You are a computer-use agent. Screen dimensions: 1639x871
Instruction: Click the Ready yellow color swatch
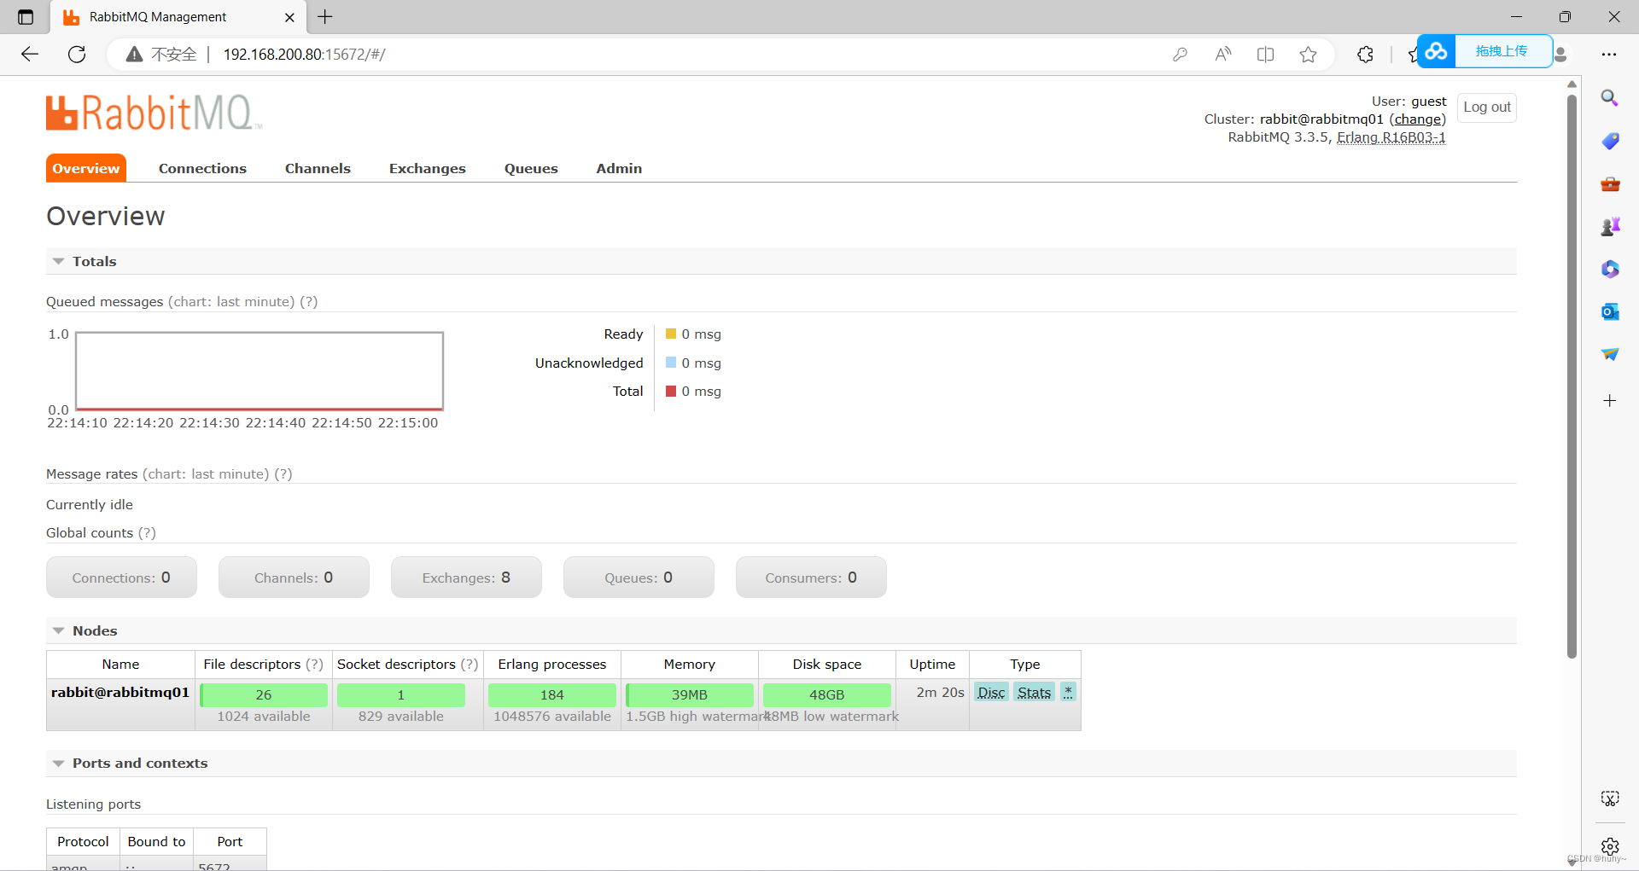pyautogui.click(x=671, y=334)
